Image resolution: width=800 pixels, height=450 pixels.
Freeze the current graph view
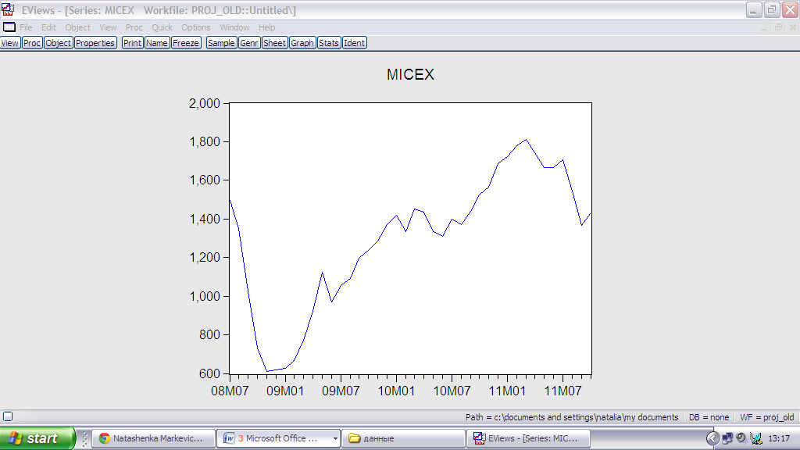coord(186,43)
